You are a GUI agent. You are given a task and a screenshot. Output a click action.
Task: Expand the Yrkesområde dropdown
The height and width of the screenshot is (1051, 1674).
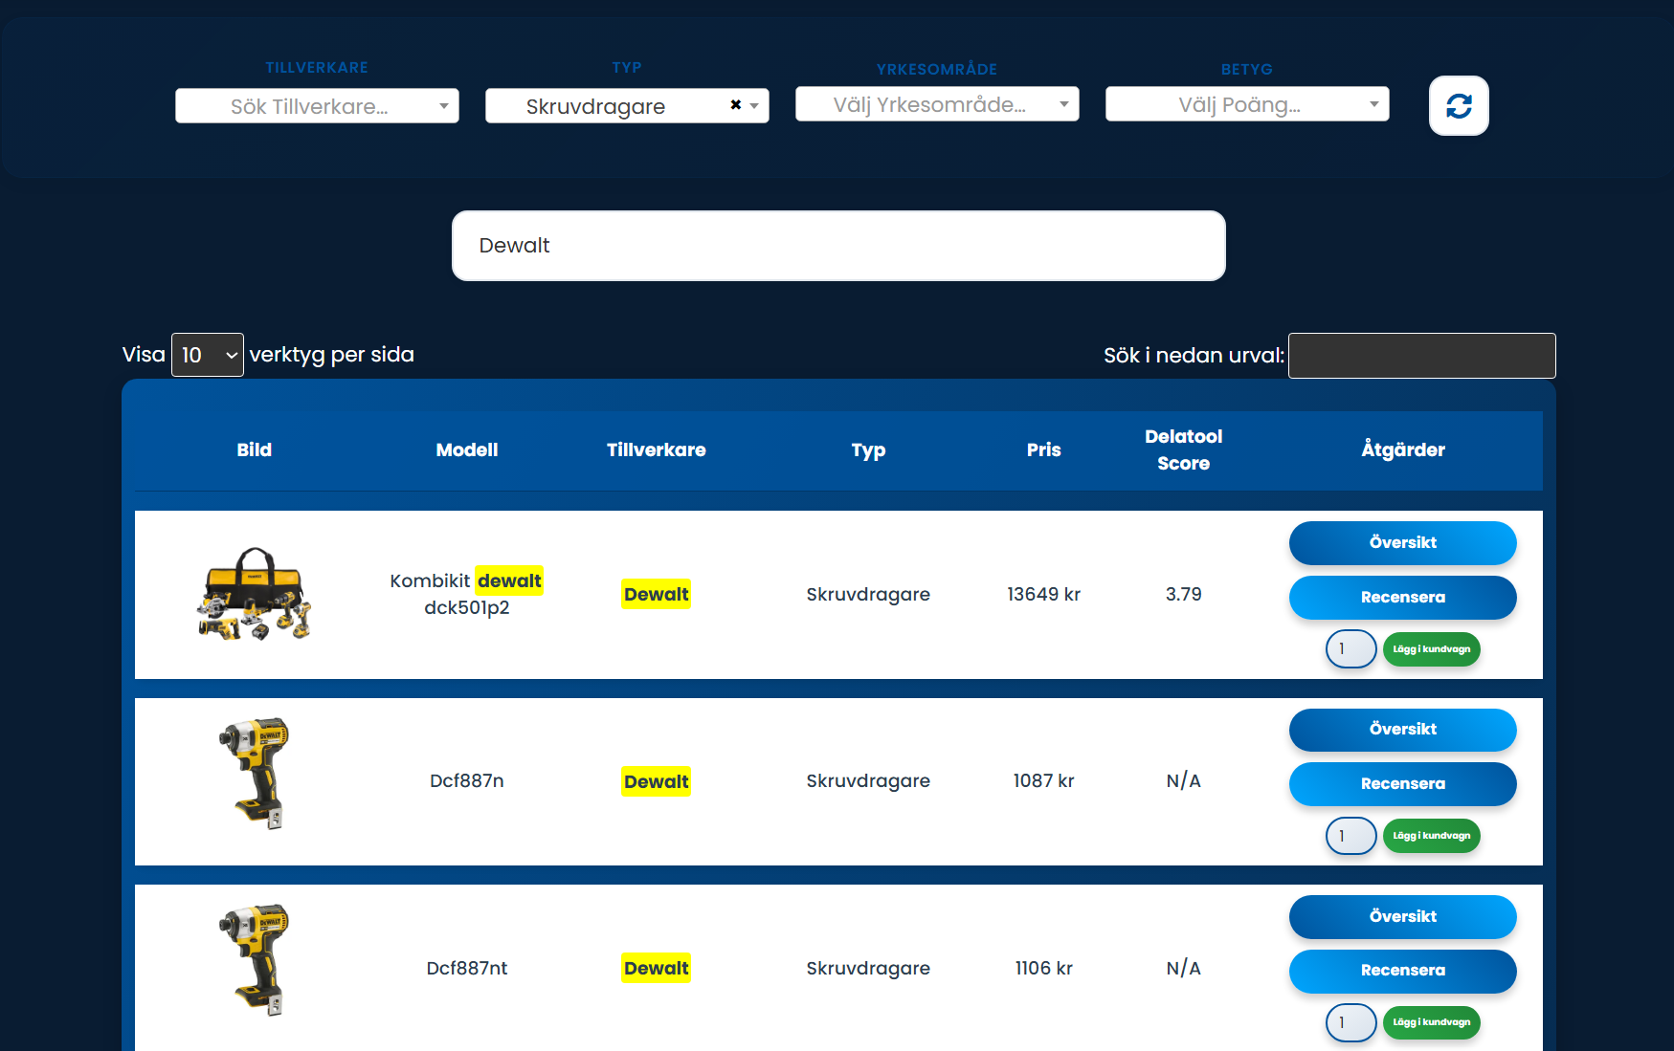[x=936, y=104]
